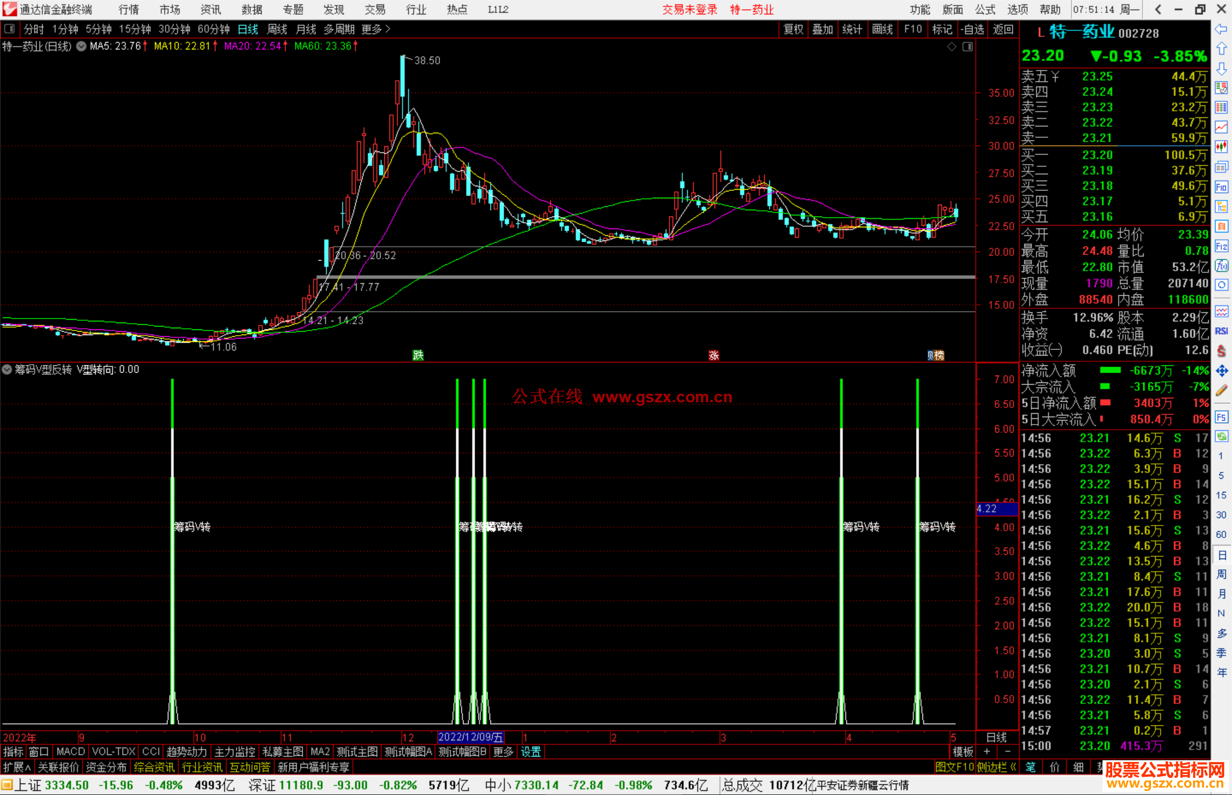Click the green 净流入额 bar indicator

coord(1109,370)
